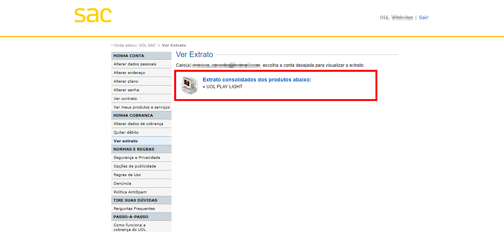The image size is (504, 232).
Task: Open Quitar débito page
Action: click(x=141, y=133)
